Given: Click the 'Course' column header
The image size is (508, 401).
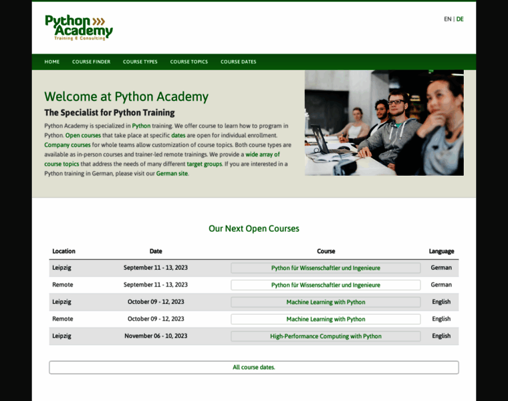Looking at the screenshot, I should [x=326, y=251].
